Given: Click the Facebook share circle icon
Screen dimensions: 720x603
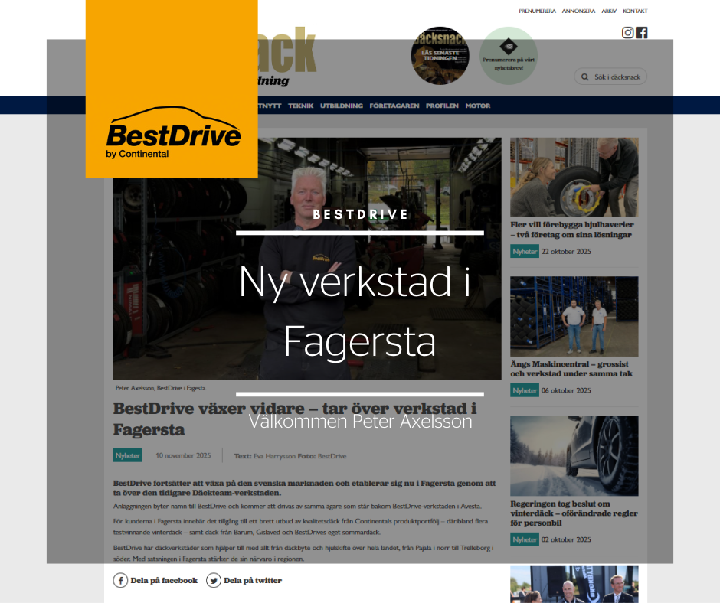Looking at the screenshot, I should (x=120, y=580).
